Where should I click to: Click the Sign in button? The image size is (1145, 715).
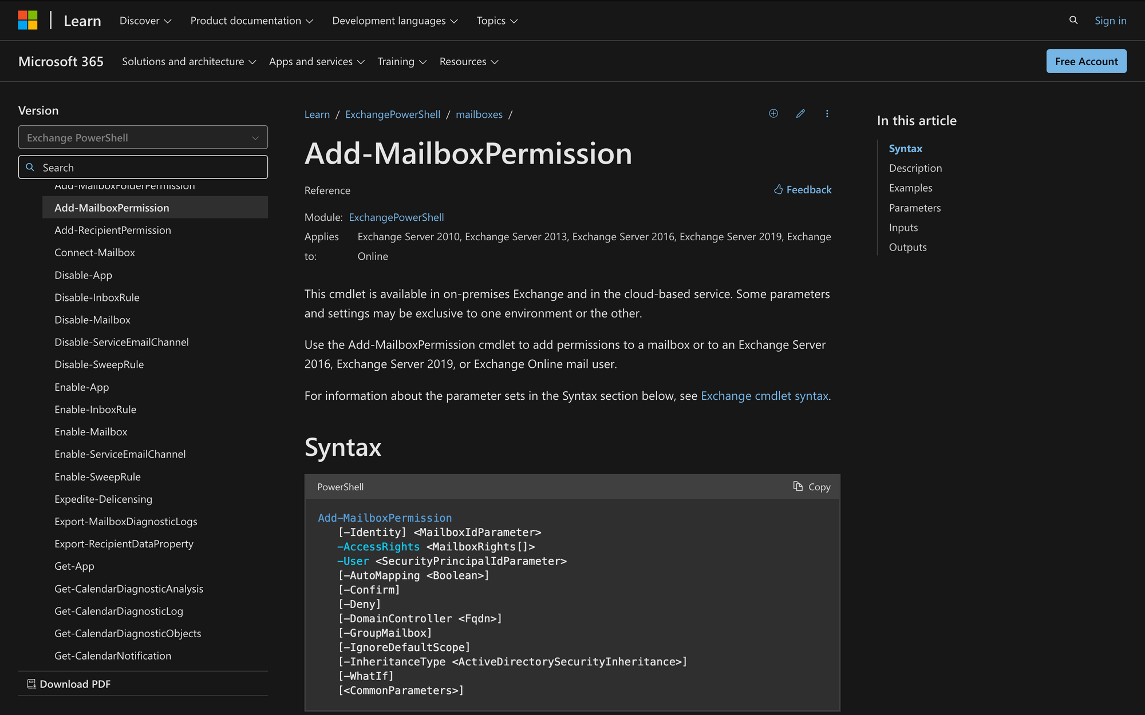1111,20
